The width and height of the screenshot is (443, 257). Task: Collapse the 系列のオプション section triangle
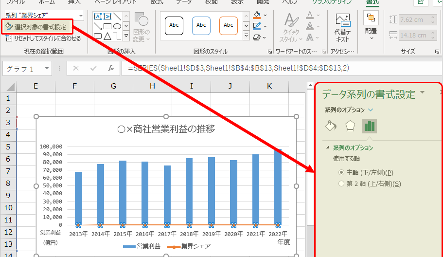click(x=328, y=147)
